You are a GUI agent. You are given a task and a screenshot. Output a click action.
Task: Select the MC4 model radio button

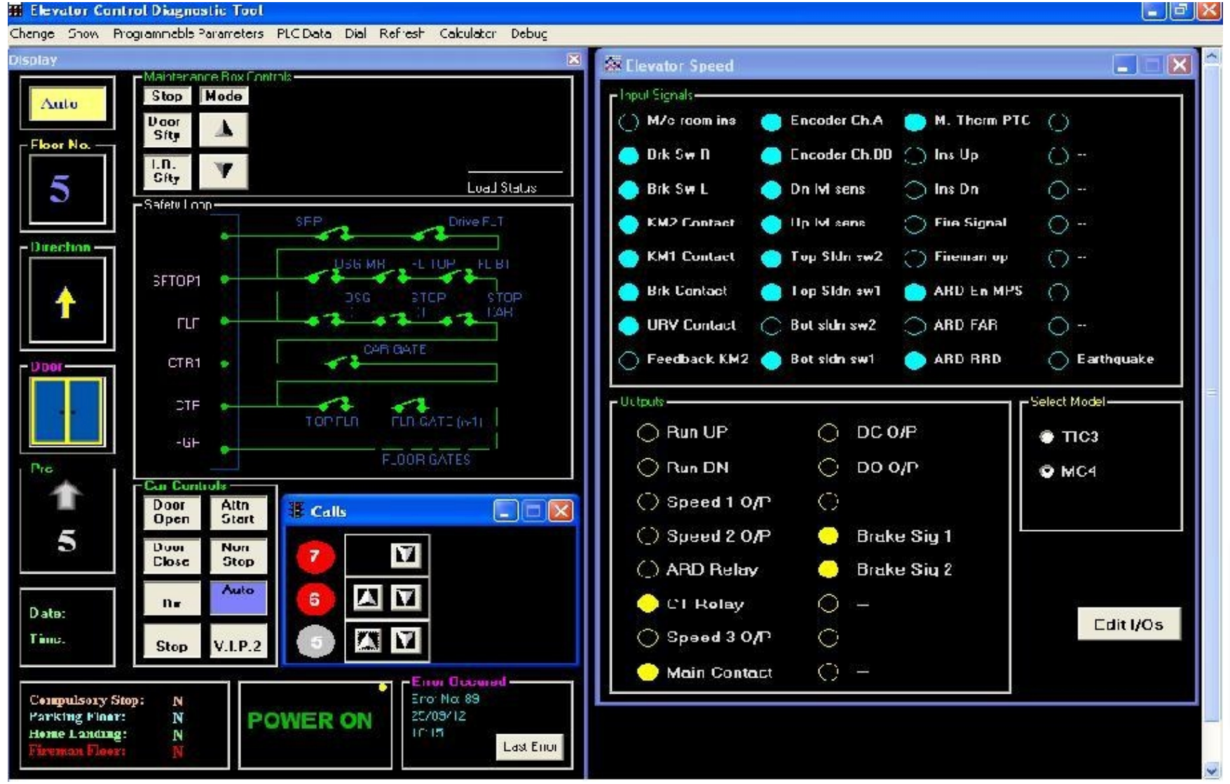click(1046, 472)
